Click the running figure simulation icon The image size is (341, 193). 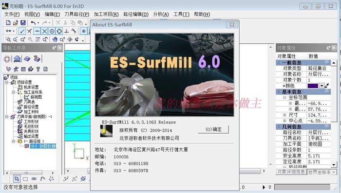click(16, 69)
